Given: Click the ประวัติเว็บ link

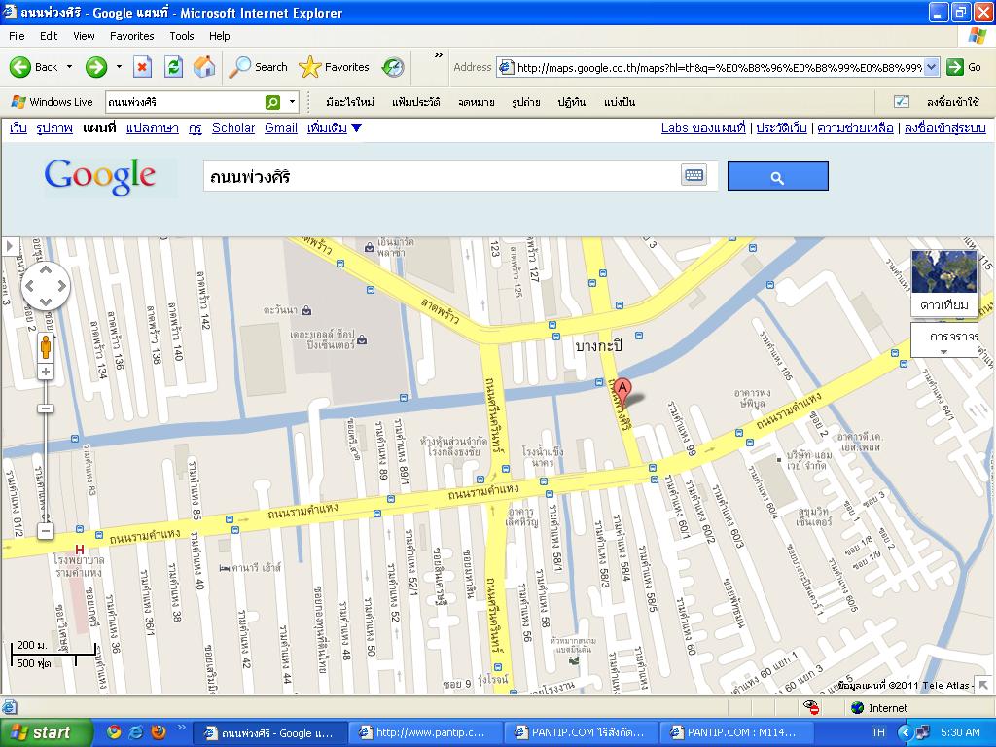Looking at the screenshot, I should [x=781, y=127].
